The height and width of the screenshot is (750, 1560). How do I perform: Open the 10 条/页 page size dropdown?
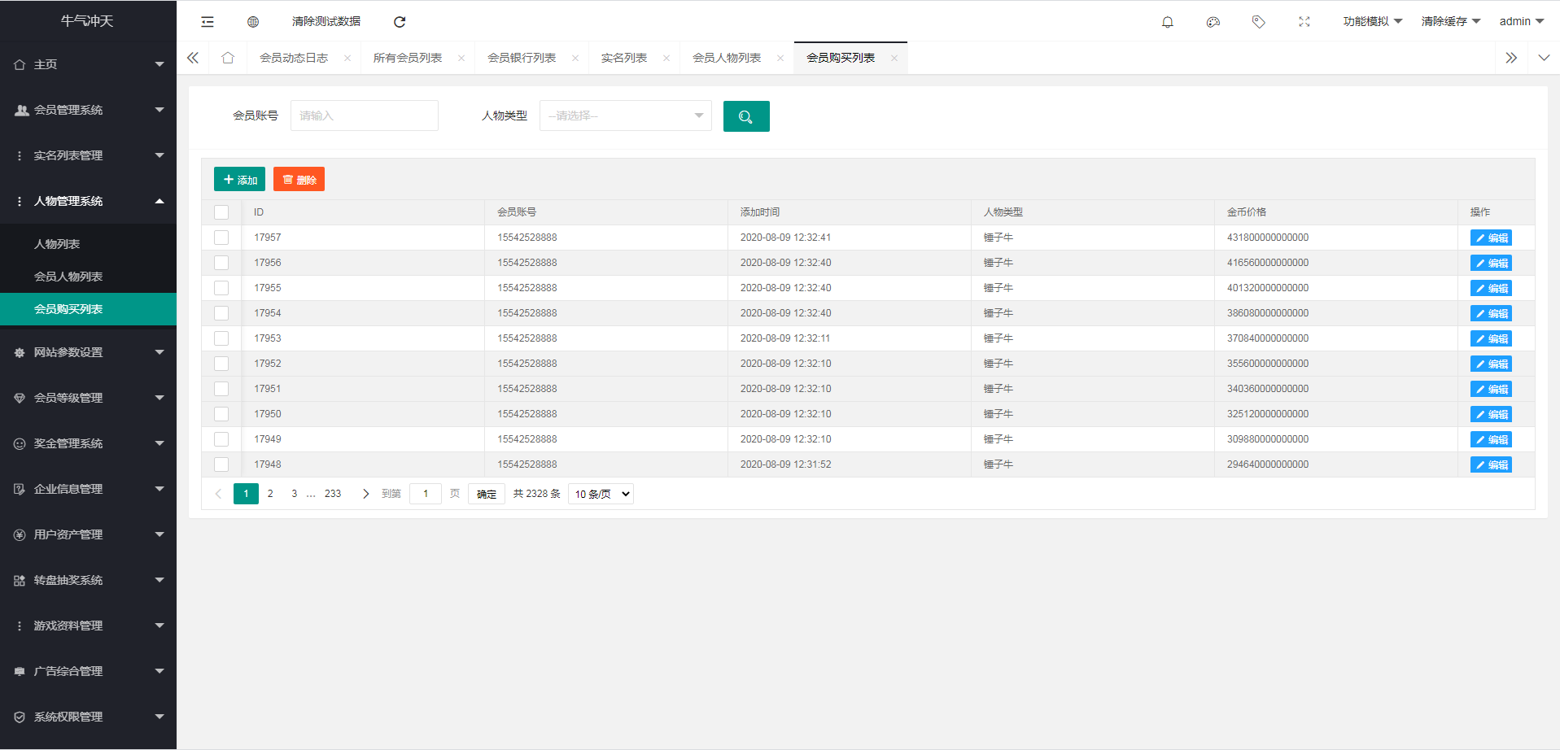click(601, 494)
